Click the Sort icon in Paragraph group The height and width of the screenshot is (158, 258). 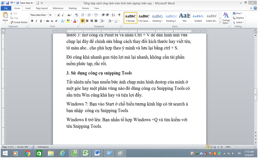point(114,15)
